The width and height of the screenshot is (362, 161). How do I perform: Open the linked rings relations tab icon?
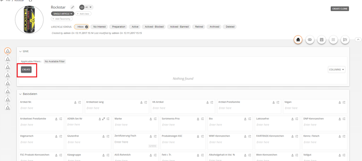pyautogui.click(x=310, y=39)
